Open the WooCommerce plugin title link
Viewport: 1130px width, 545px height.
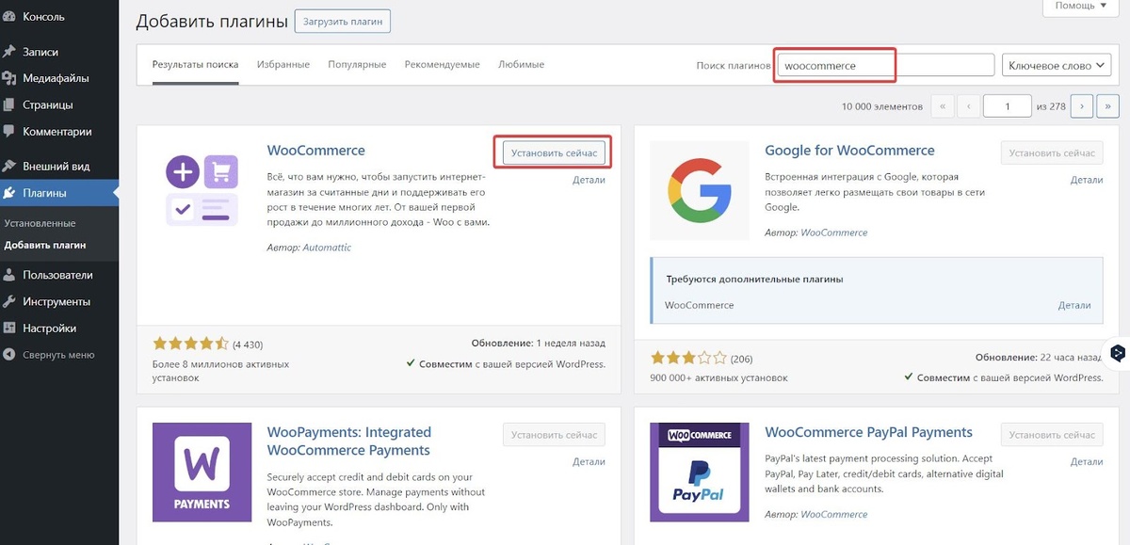[315, 151]
